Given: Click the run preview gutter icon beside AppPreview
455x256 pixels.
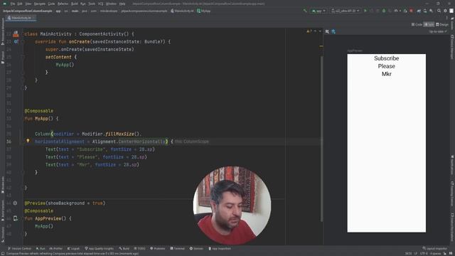Looking at the screenshot, I should [x=16, y=218].
